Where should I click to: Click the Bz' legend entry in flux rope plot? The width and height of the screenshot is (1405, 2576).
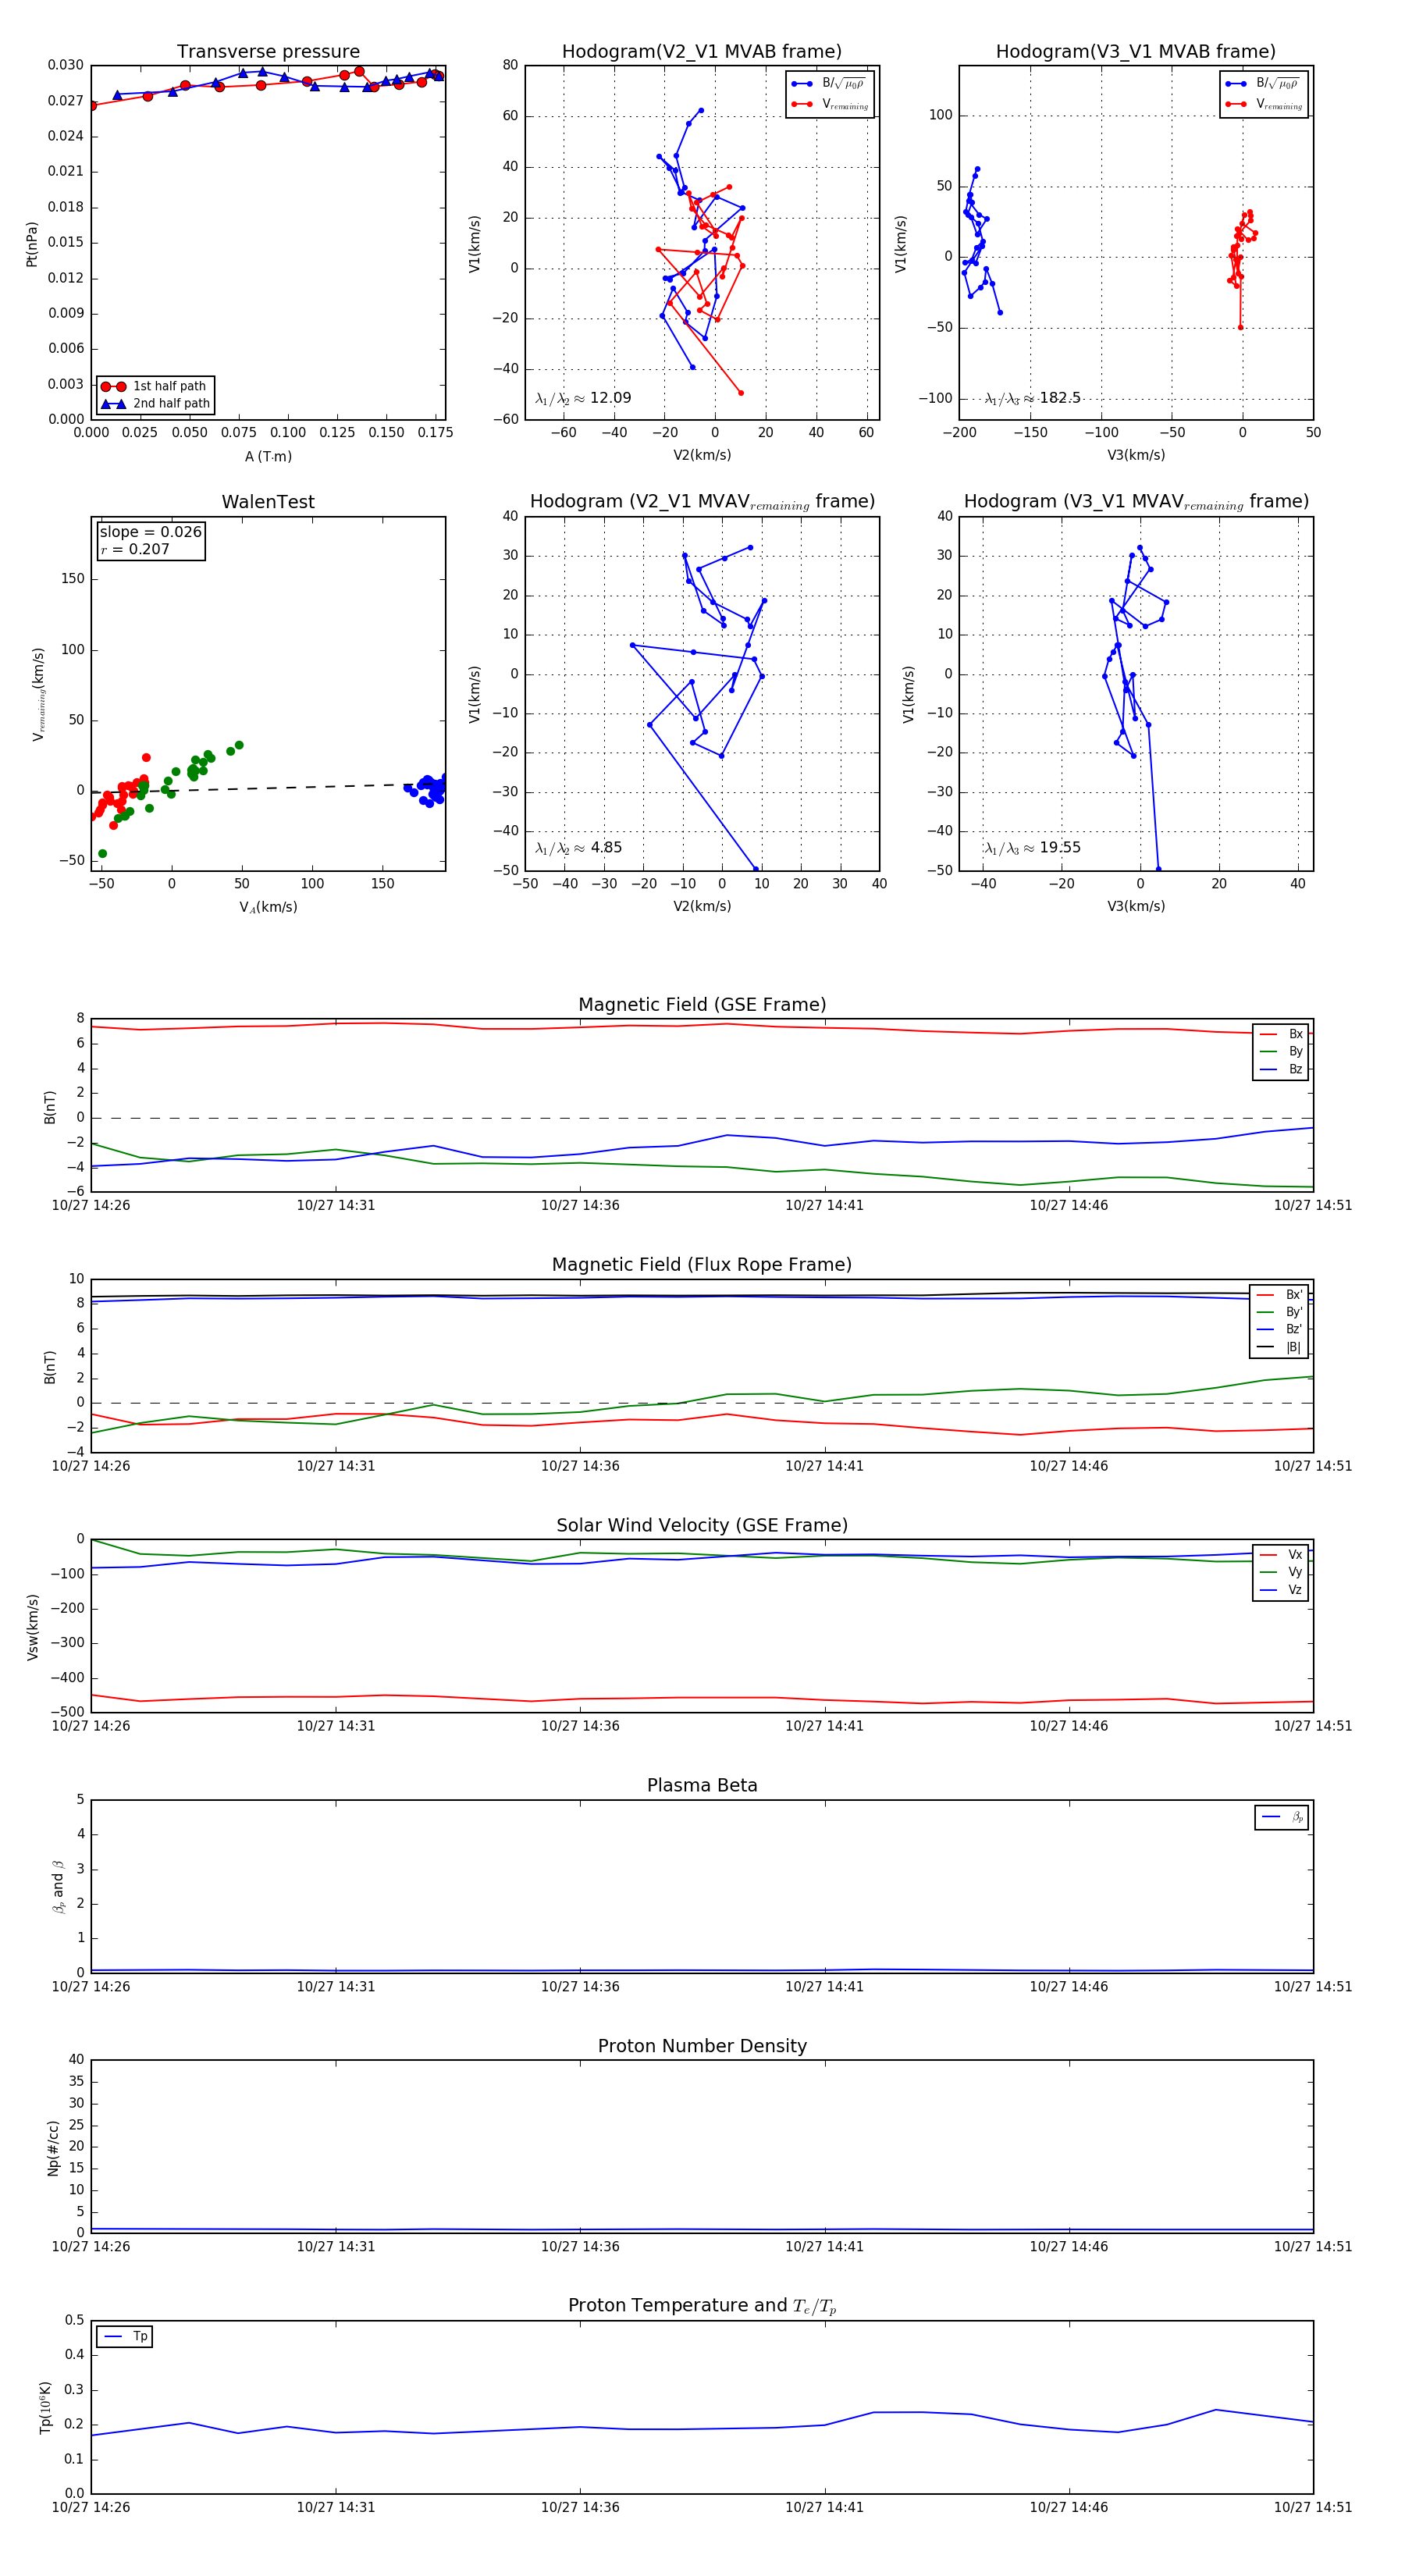pyautogui.click(x=1279, y=1330)
